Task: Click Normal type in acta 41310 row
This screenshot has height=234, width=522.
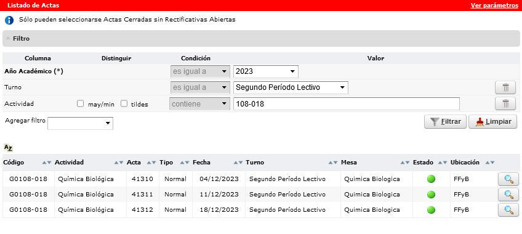Action: pyautogui.click(x=175, y=179)
